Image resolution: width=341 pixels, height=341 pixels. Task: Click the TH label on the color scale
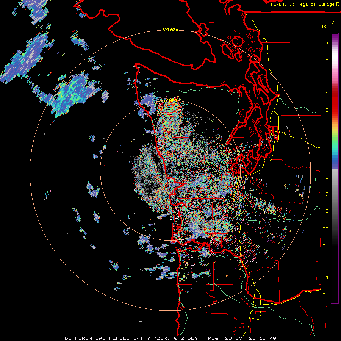pos(325,295)
